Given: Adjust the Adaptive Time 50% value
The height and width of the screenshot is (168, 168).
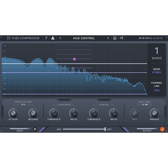Looking at the screenshot, I should point(23,104).
